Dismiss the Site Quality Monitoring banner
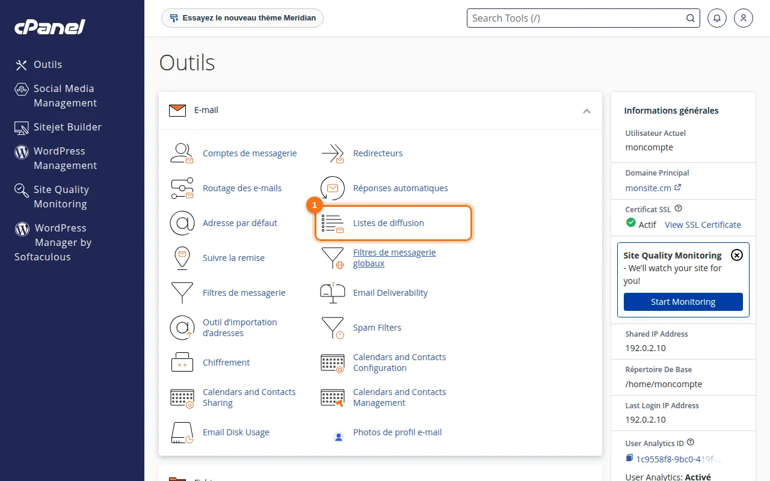The image size is (770, 481). pos(737,255)
